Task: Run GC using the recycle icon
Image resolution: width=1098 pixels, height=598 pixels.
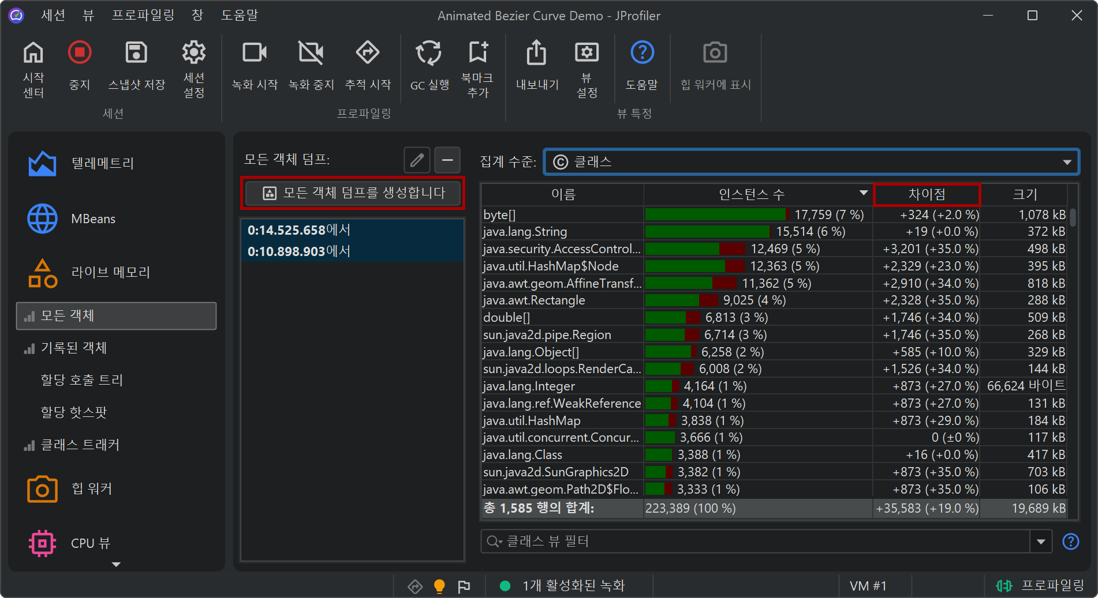Action: pyautogui.click(x=429, y=54)
